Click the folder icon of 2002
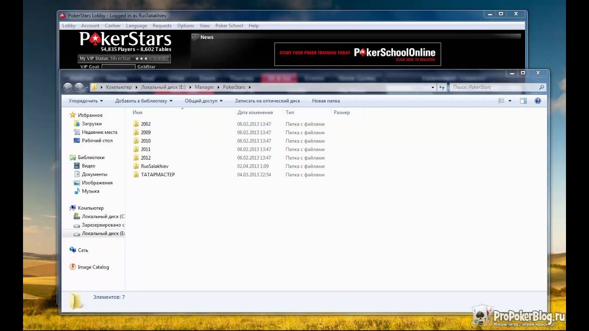The height and width of the screenshot is (331, 589). pyautogui.click(x=136, y=124)
